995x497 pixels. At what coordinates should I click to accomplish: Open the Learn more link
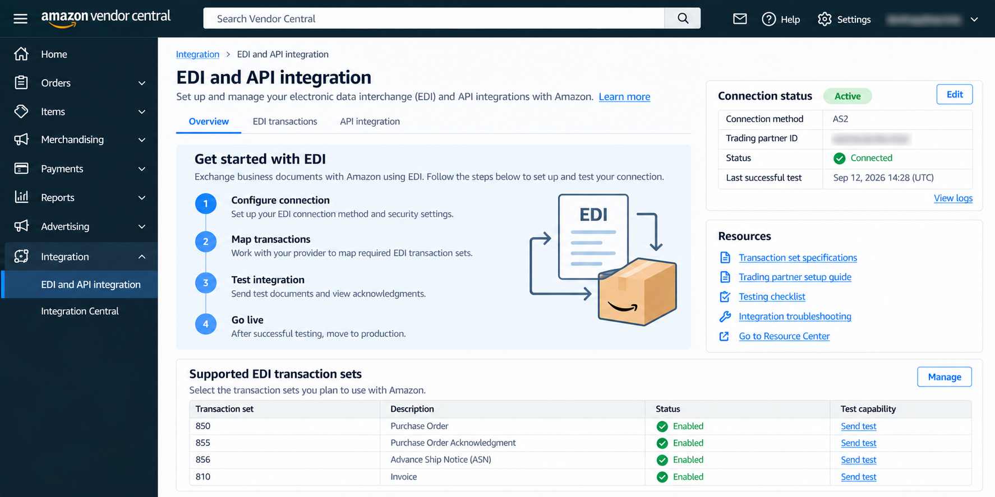(x=624, y=96)
